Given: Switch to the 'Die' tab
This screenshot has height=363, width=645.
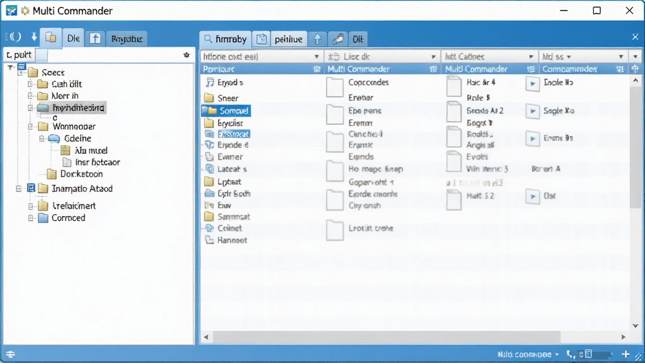Looking at the screenshot, I should point(73,38).
